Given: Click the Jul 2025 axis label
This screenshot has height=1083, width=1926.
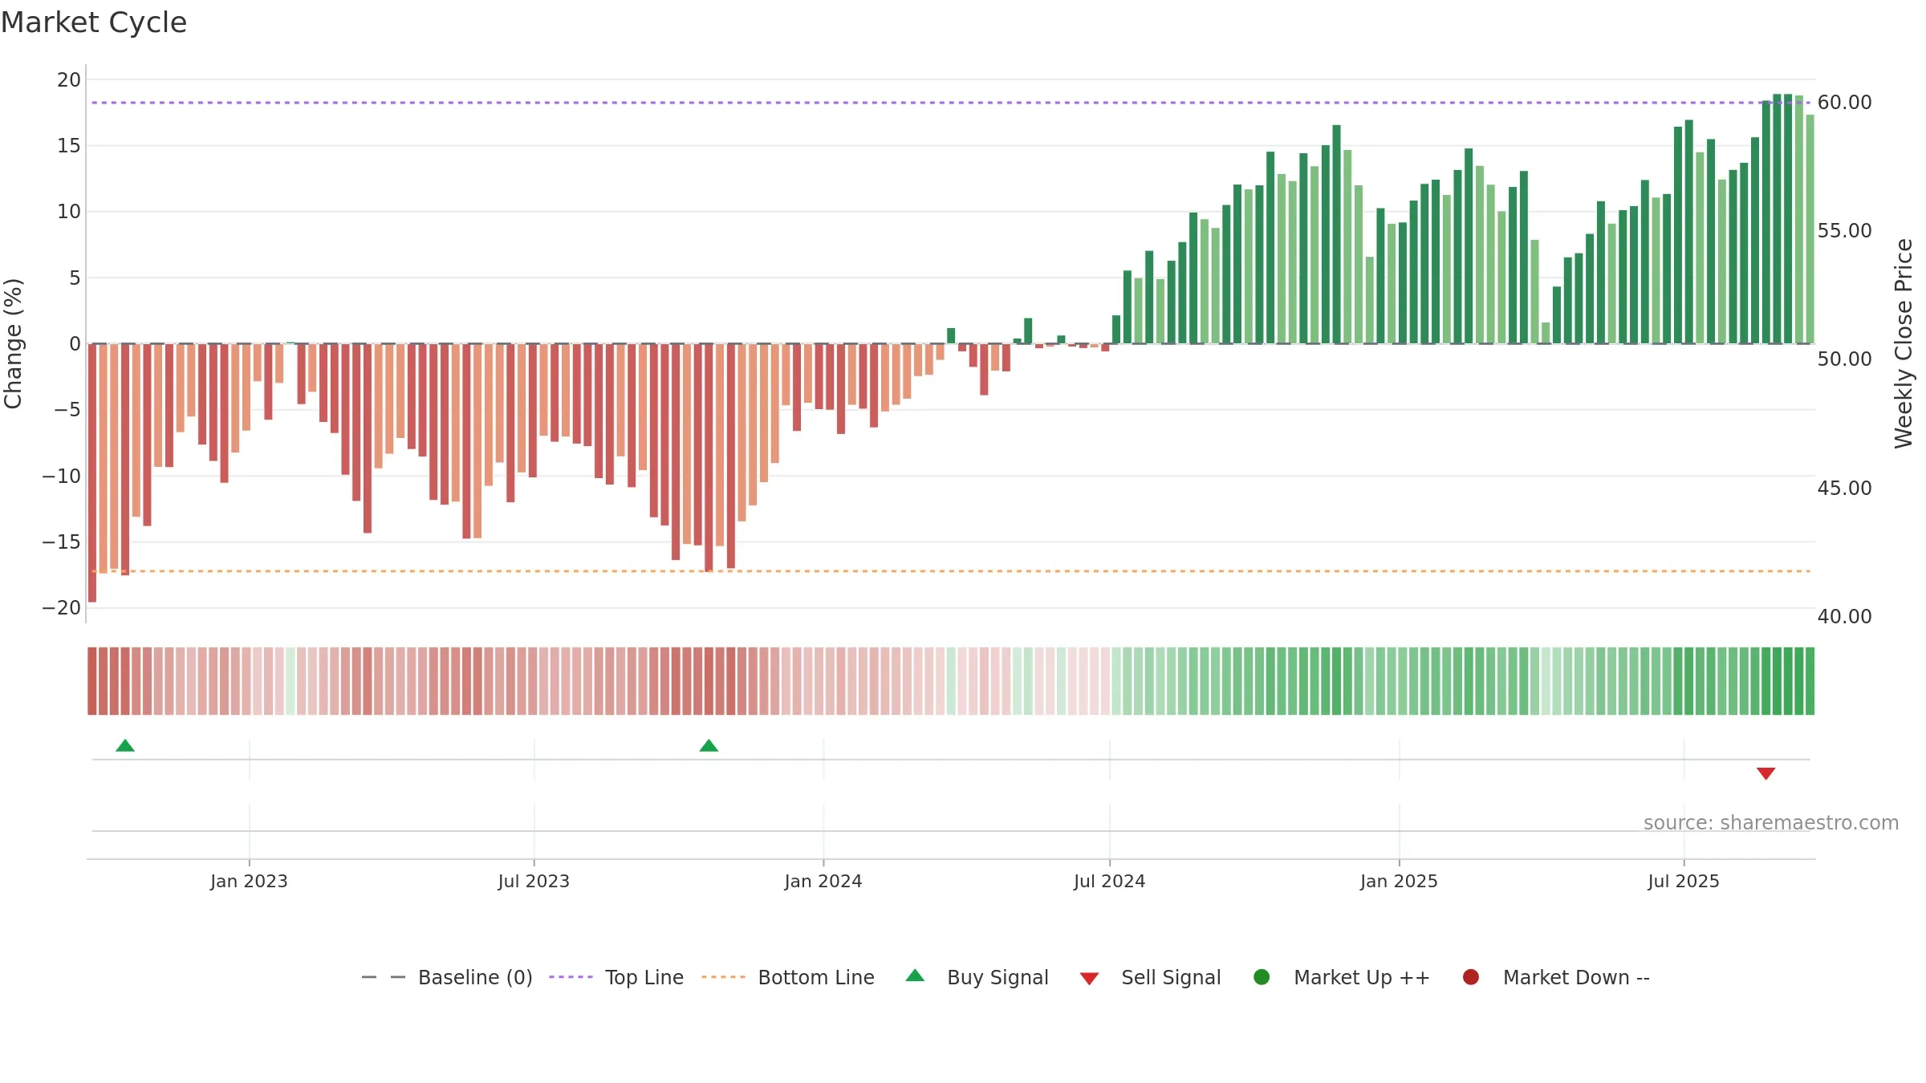Looking at the screenshot, I should pos(1684,882).
